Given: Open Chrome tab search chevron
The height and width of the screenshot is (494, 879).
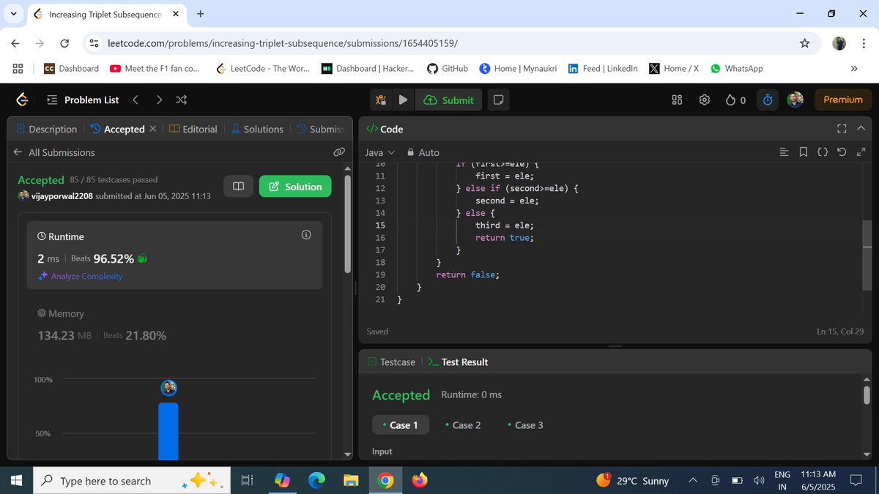Looking at the screenshot, I should tap(14, 14).
